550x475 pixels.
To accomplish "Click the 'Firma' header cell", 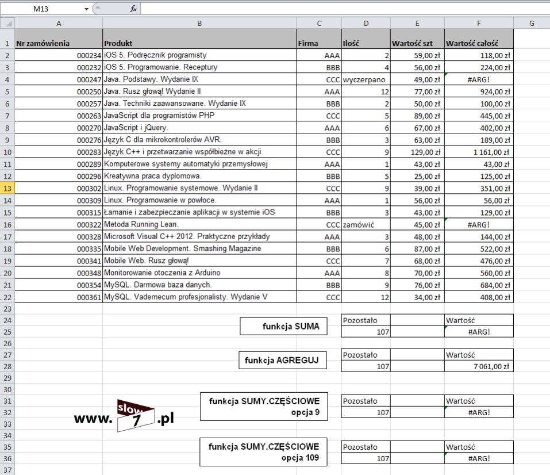I will [319, 39].
